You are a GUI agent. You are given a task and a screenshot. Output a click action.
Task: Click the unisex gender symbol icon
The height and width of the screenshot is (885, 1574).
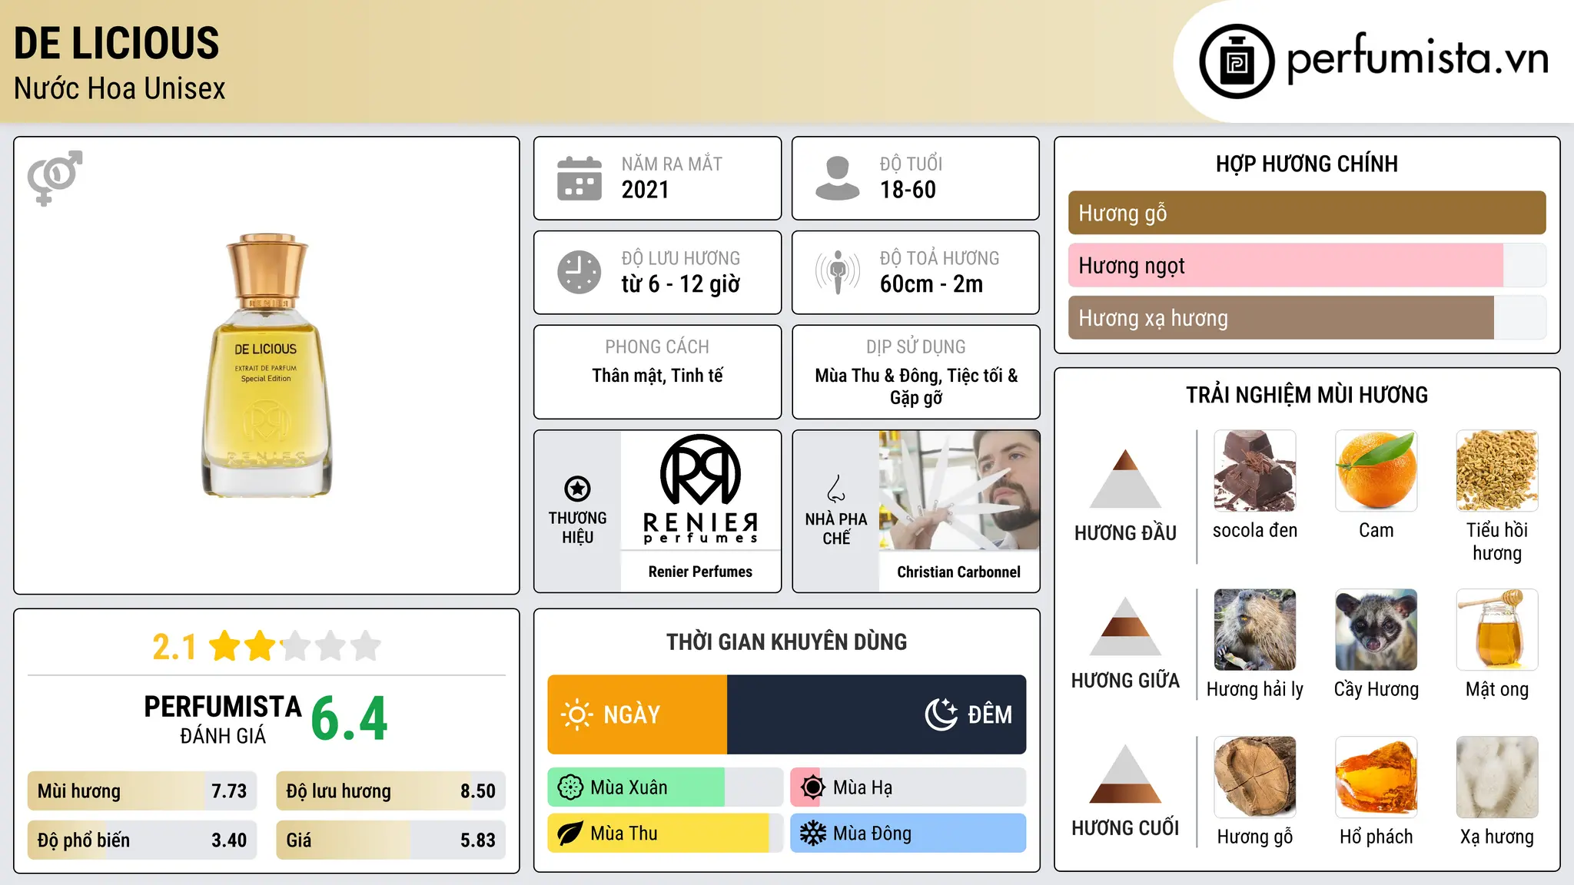tap(55, 177)
